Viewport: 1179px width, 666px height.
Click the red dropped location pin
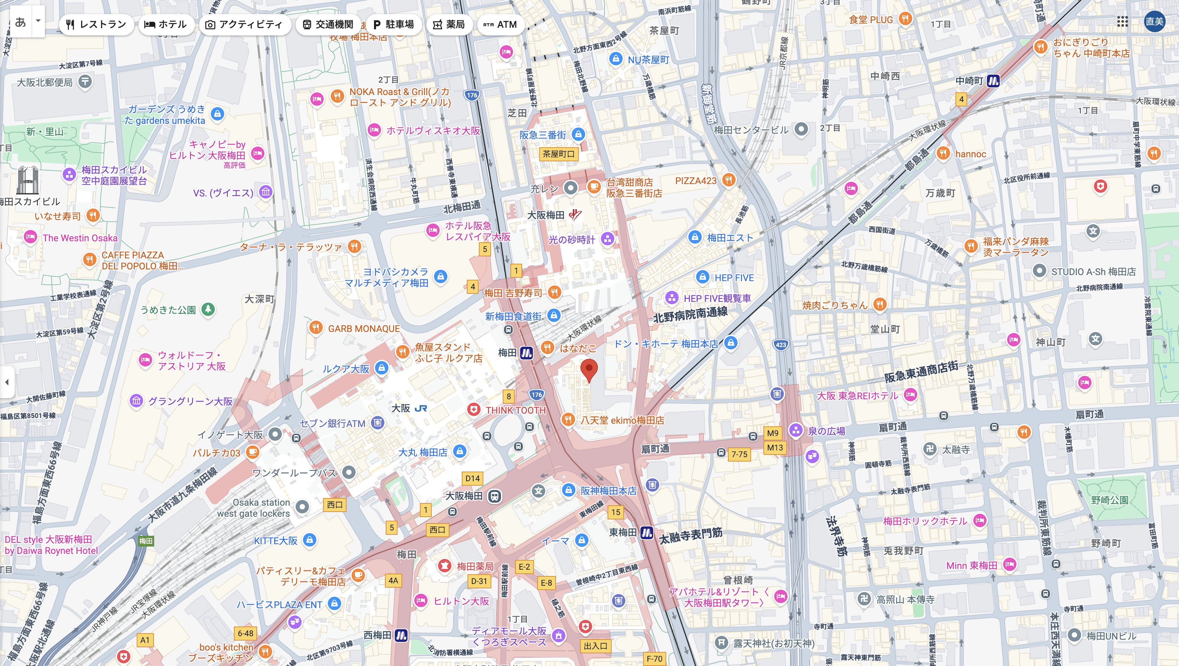pos(588,370)
